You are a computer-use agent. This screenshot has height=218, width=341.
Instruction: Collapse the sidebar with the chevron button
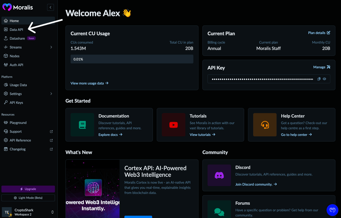pyautogui.click(x=51, y=7)
